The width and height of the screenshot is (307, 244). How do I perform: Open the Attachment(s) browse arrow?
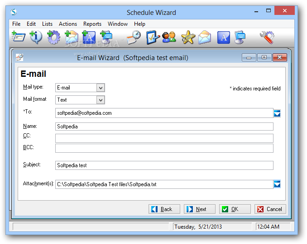point(277,184)
